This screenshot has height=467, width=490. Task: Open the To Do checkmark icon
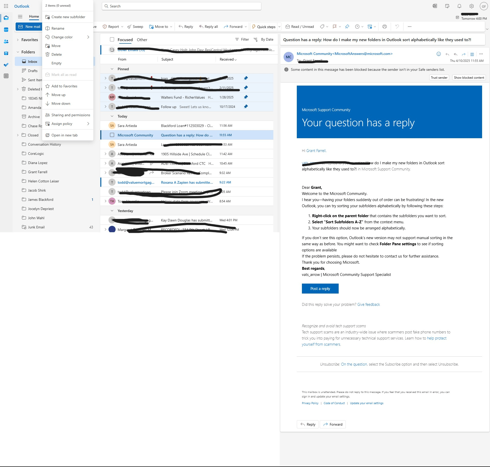pos(6,65)
